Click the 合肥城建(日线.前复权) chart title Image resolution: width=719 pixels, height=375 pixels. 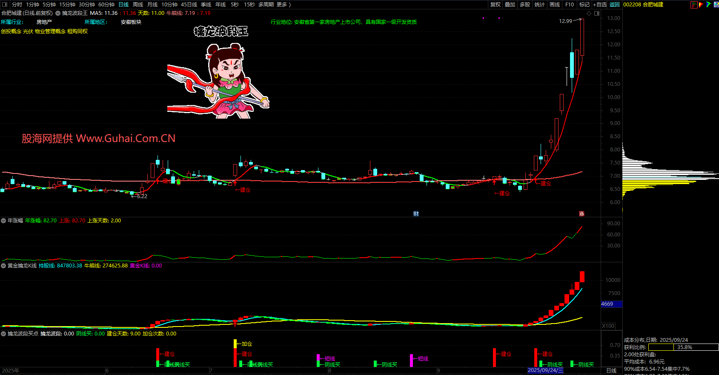(27, 13)
